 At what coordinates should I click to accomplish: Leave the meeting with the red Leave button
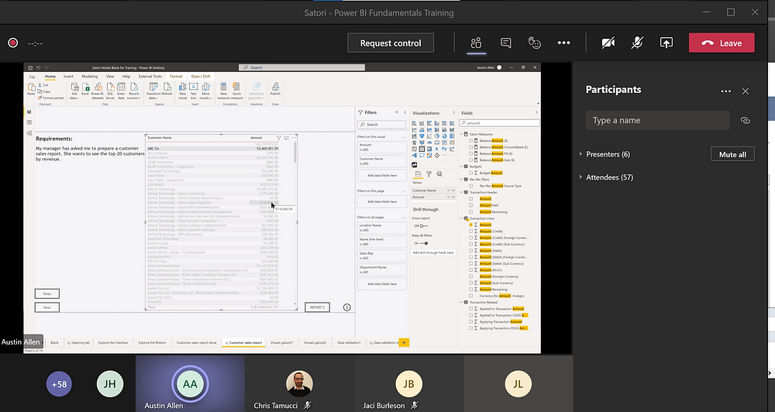point(722,43)
